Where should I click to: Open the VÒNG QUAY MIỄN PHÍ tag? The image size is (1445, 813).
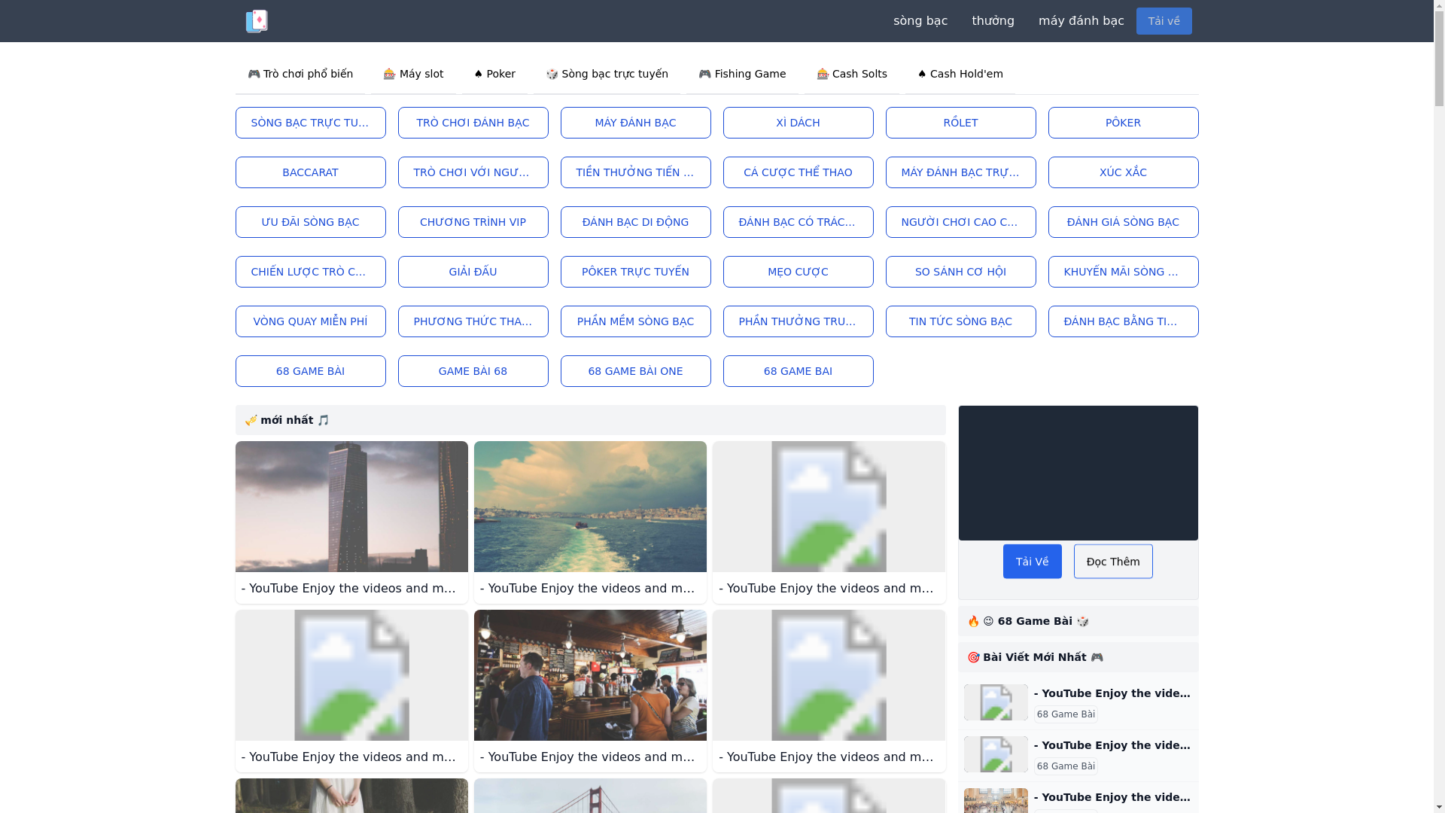(310, 321)
